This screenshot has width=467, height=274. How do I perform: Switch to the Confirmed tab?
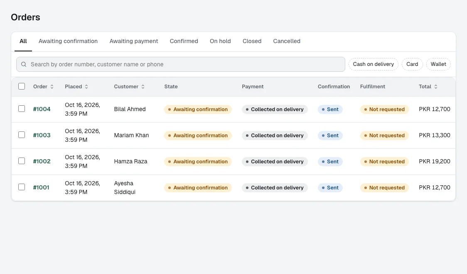(184, 41)
